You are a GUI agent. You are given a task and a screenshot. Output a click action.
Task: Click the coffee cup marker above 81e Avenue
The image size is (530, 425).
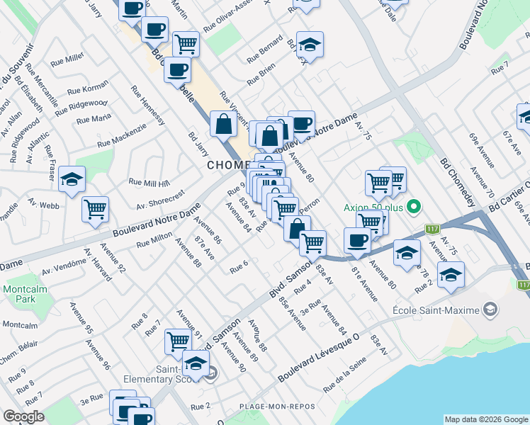[357, 242]
